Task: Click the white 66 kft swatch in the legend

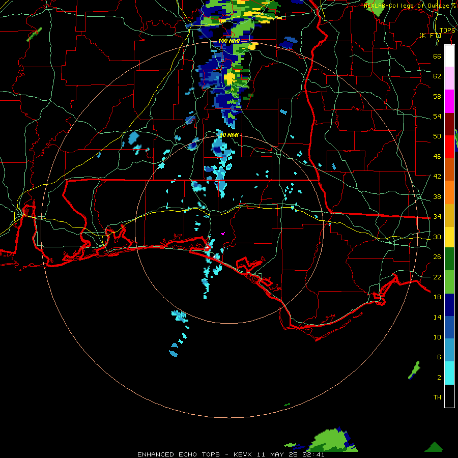Action: [x=449, y=56]
